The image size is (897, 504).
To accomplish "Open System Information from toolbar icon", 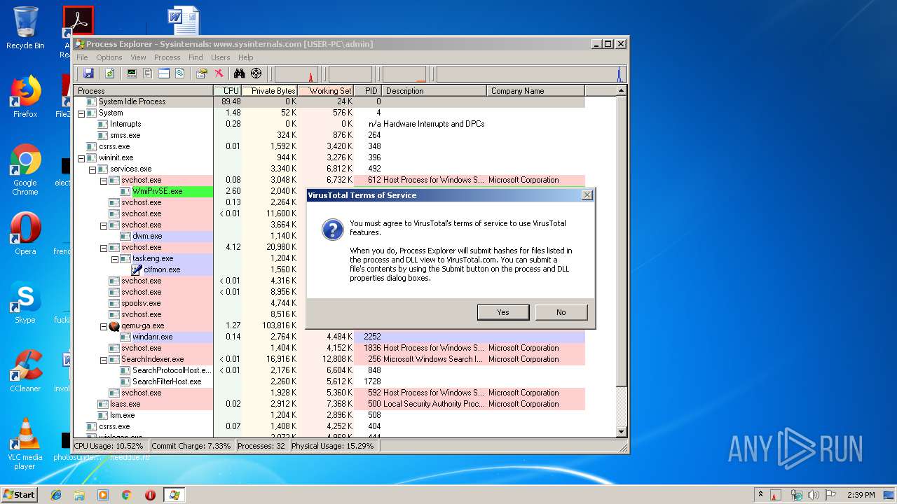I will (x=131, y=73).
